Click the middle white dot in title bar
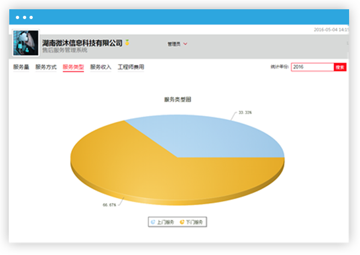Image resolution: width=360 pixels, height=255 pixels. point(24,17)
